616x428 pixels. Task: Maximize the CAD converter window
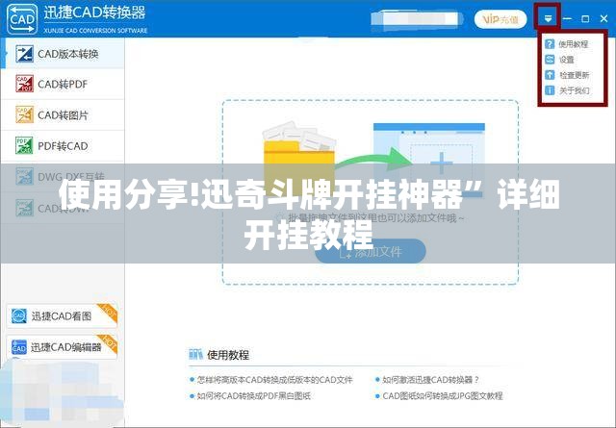(585, 18)
